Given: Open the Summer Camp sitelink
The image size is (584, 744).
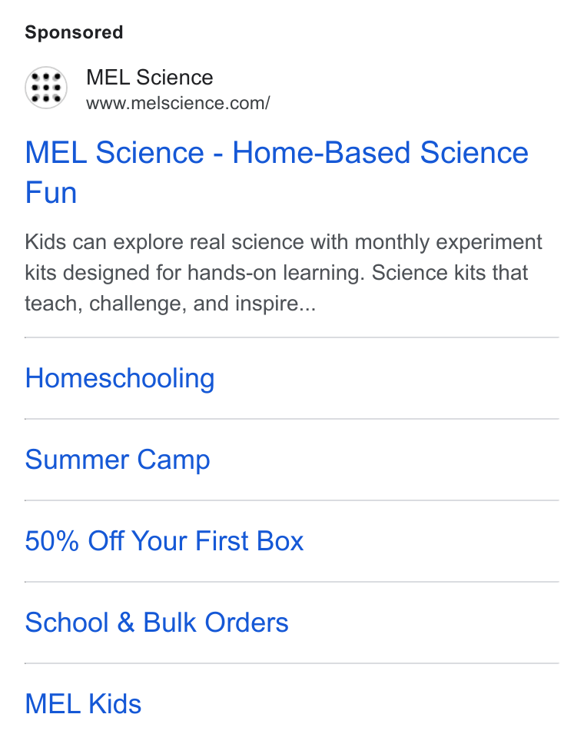Looking at the screenshot, I should pyautogui.click(x=117, y=460).
